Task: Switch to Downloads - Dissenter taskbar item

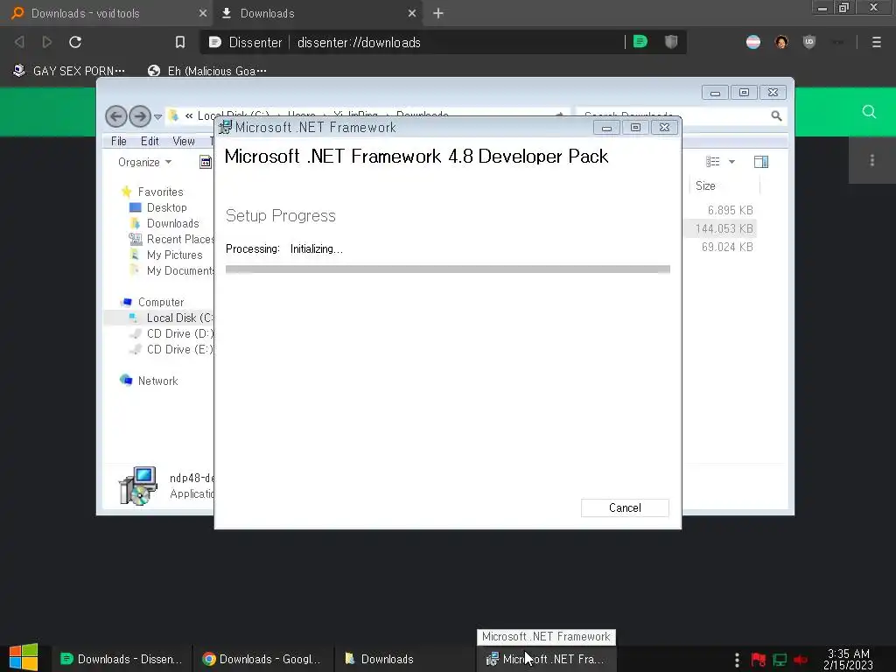Action: [121, 659]
